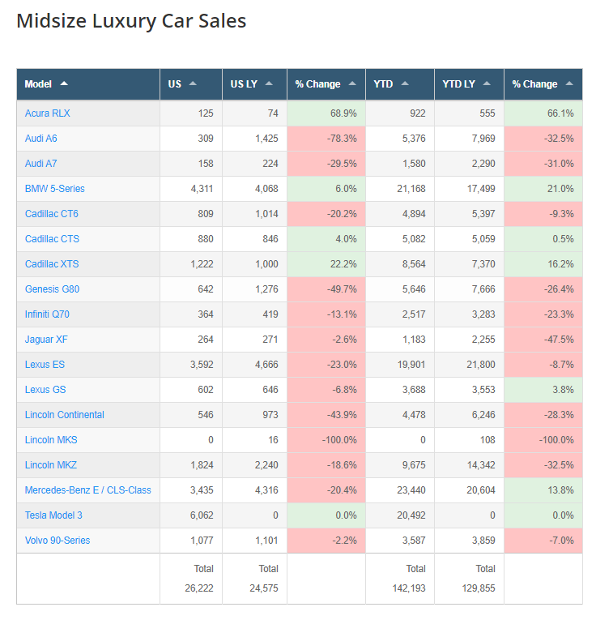The image size is (596, 637).
Task: Follow the BMW 5-Series link
Action: pos(55,189)
